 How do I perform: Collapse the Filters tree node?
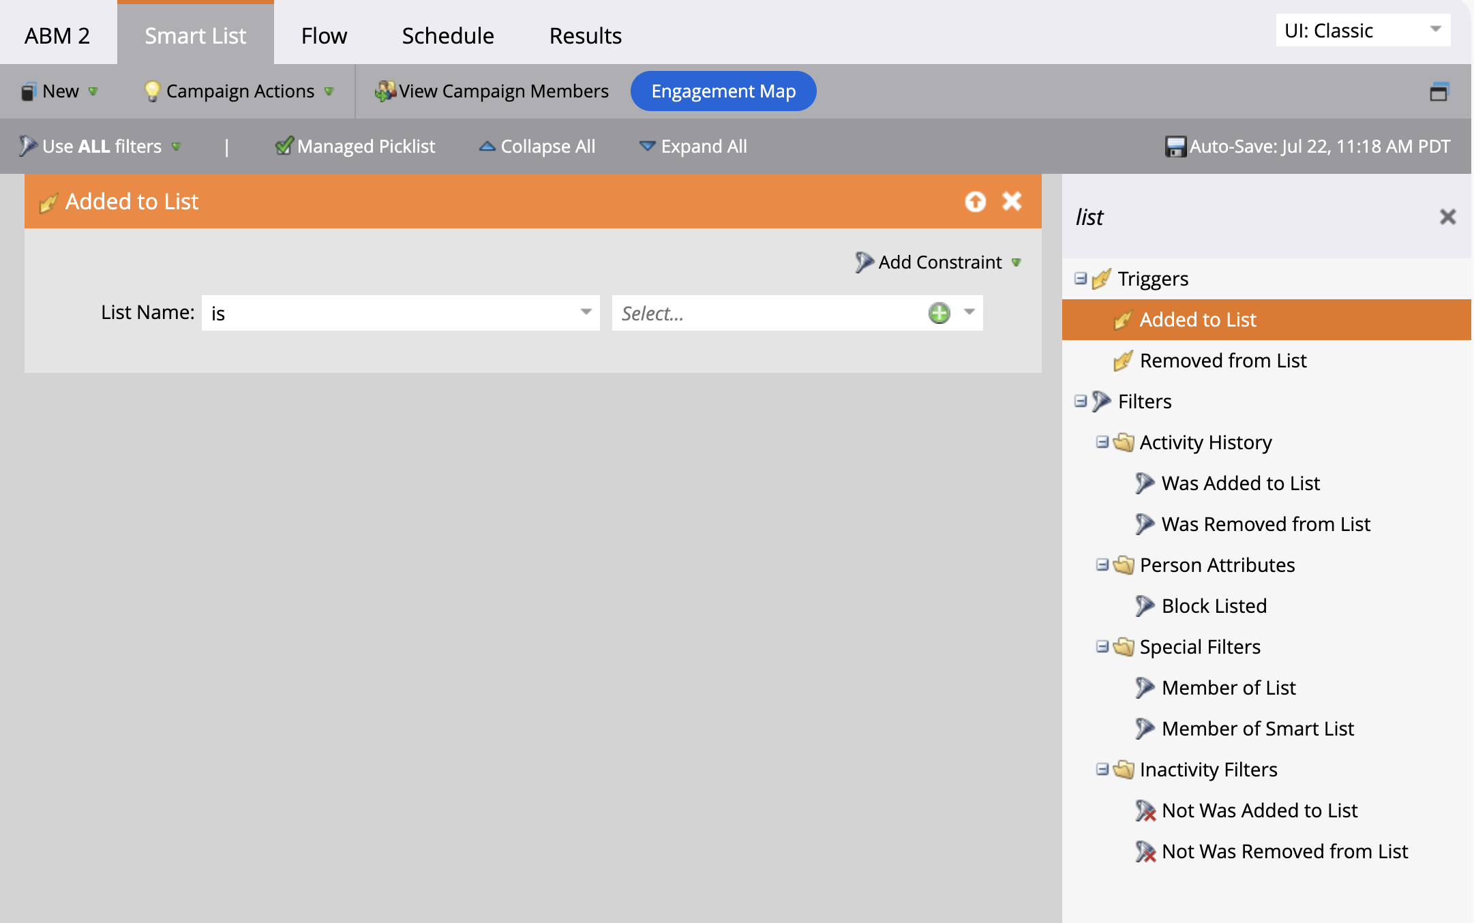tap(1081, 401)
